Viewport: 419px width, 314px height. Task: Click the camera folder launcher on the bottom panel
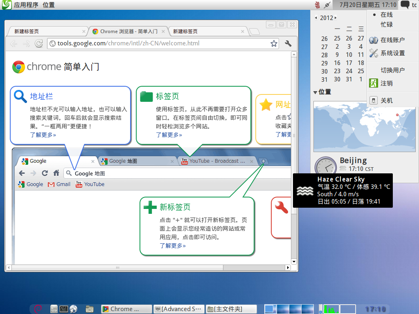(90, 309)
